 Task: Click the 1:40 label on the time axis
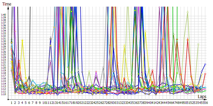3,15
